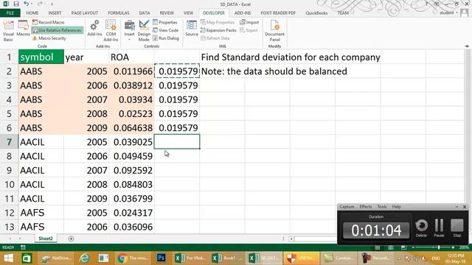This screenshot has width=472, height=265.
Task: Select empty active cell D7
Action: (177, 142)
